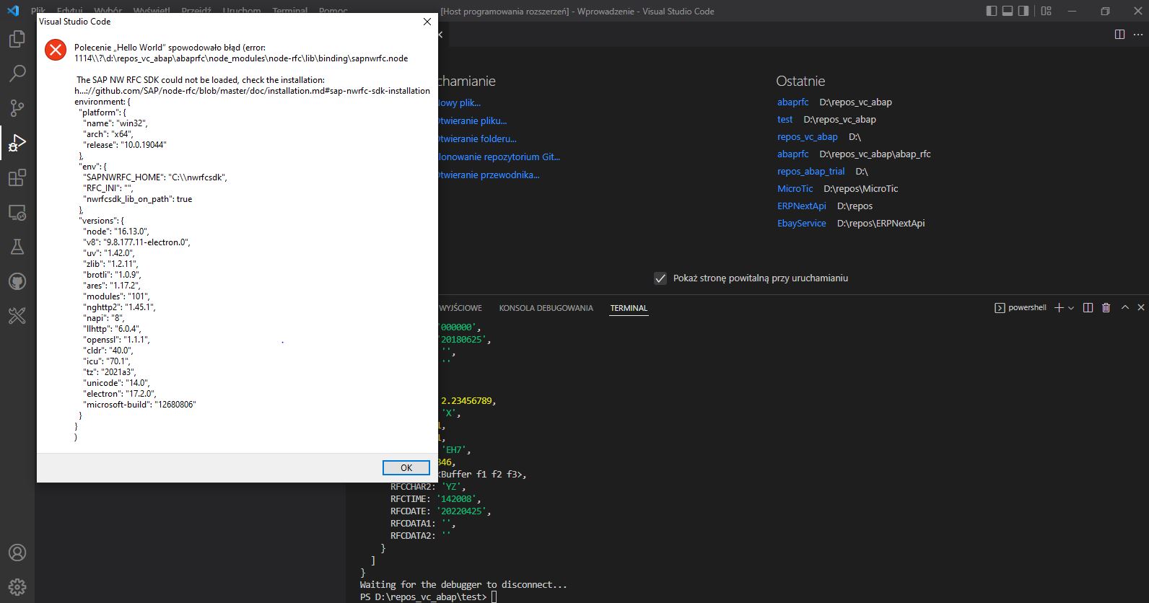The image size is (1149, 603).
Task: Create a new terminal with plus icon
Action: [1059, 308]
